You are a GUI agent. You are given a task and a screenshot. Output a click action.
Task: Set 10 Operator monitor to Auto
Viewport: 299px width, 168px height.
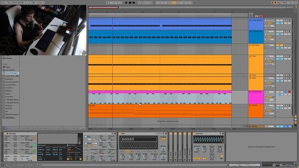[x=269, y=97]
